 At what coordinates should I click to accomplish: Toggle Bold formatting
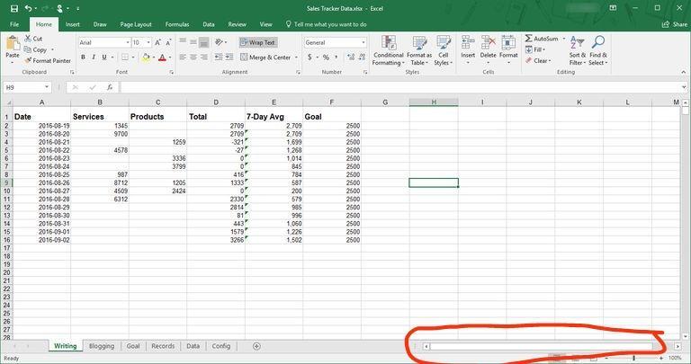pyautogui.click(x=82, y=58)
